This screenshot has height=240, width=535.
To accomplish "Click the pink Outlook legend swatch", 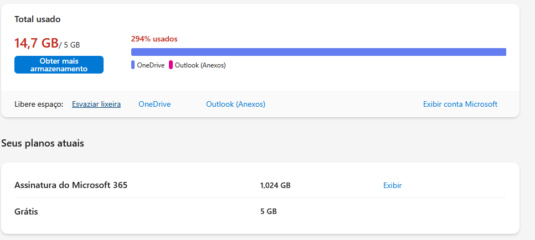I will [171, 65].
